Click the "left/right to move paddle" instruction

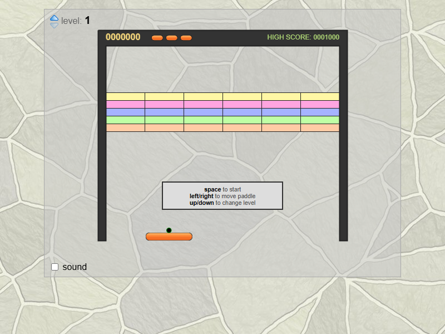[x=222, y=196]
